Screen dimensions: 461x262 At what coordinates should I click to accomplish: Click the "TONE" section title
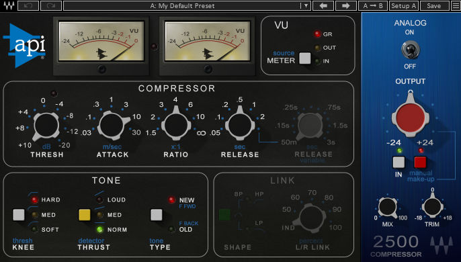coord(106,180)
